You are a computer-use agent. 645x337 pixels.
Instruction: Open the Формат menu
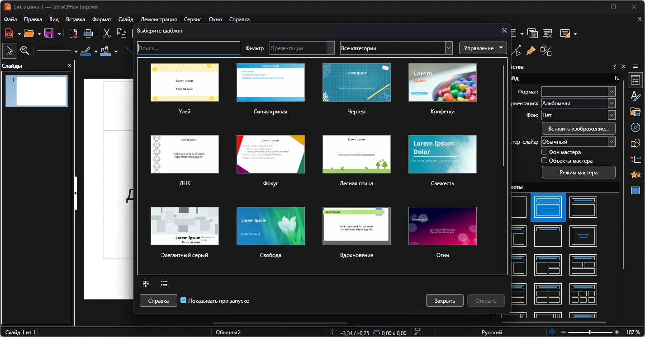(102, 19)
